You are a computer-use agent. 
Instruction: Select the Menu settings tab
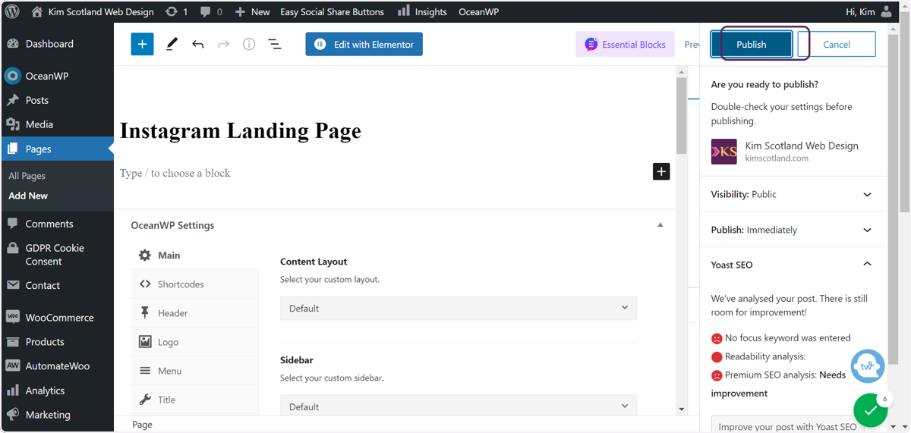point(195,371)
